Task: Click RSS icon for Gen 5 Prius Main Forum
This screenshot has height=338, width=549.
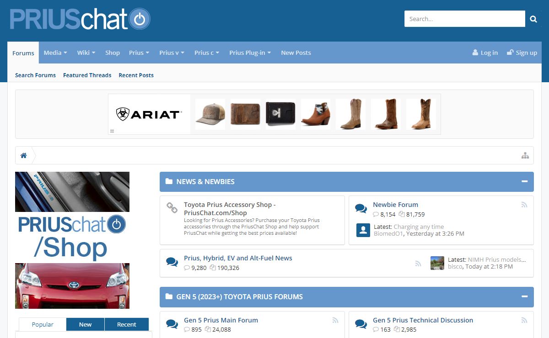Action: coord(335,320)
